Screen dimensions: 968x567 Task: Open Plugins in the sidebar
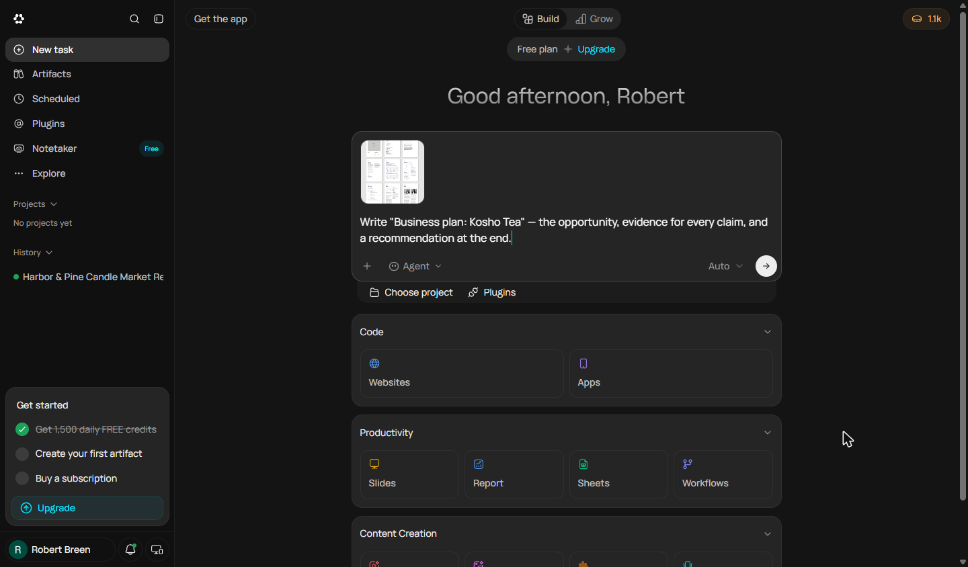click(x=87, y=124)
